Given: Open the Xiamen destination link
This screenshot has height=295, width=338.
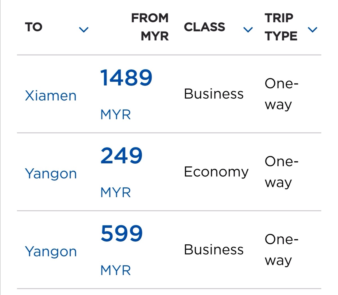Looking at the screenshot, I should [x=51, y=96].
